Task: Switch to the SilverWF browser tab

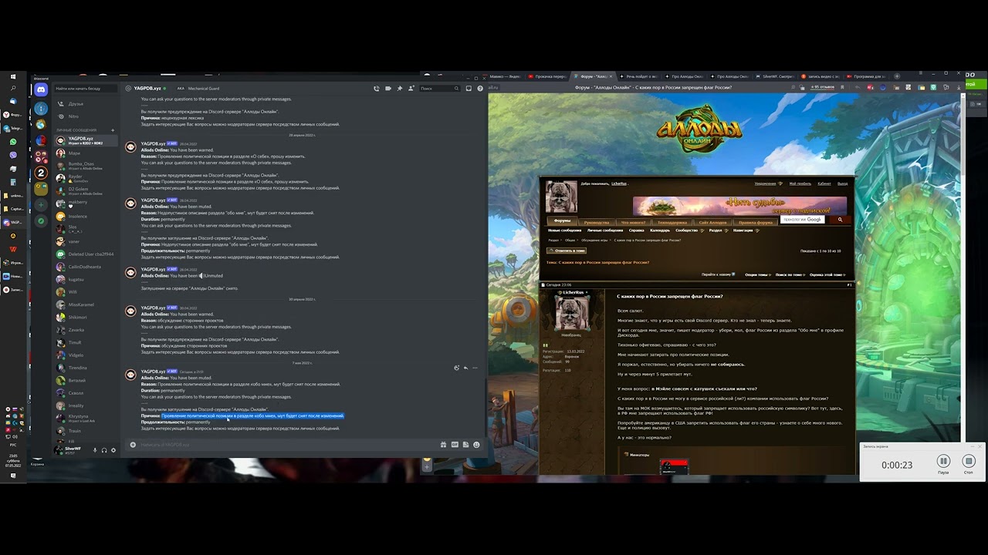Action: pyautogui.click(x=776, y=76)
